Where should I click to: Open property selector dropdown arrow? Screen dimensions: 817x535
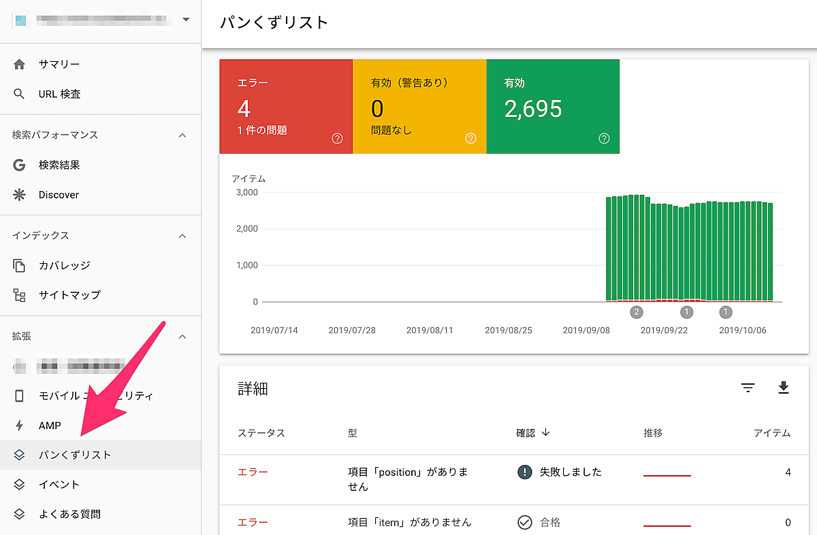(x=186, y=20)
